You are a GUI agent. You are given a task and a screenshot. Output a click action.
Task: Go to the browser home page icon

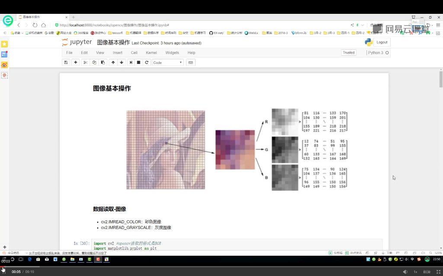(44, 25)
